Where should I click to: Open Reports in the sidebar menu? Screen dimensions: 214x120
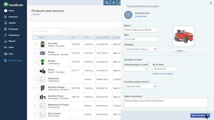coord(12,41)
